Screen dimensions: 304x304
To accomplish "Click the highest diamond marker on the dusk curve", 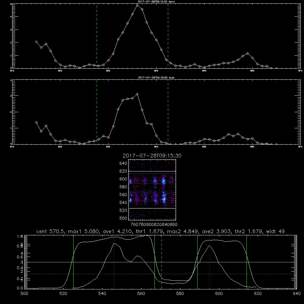I will (x=137, y=94).
